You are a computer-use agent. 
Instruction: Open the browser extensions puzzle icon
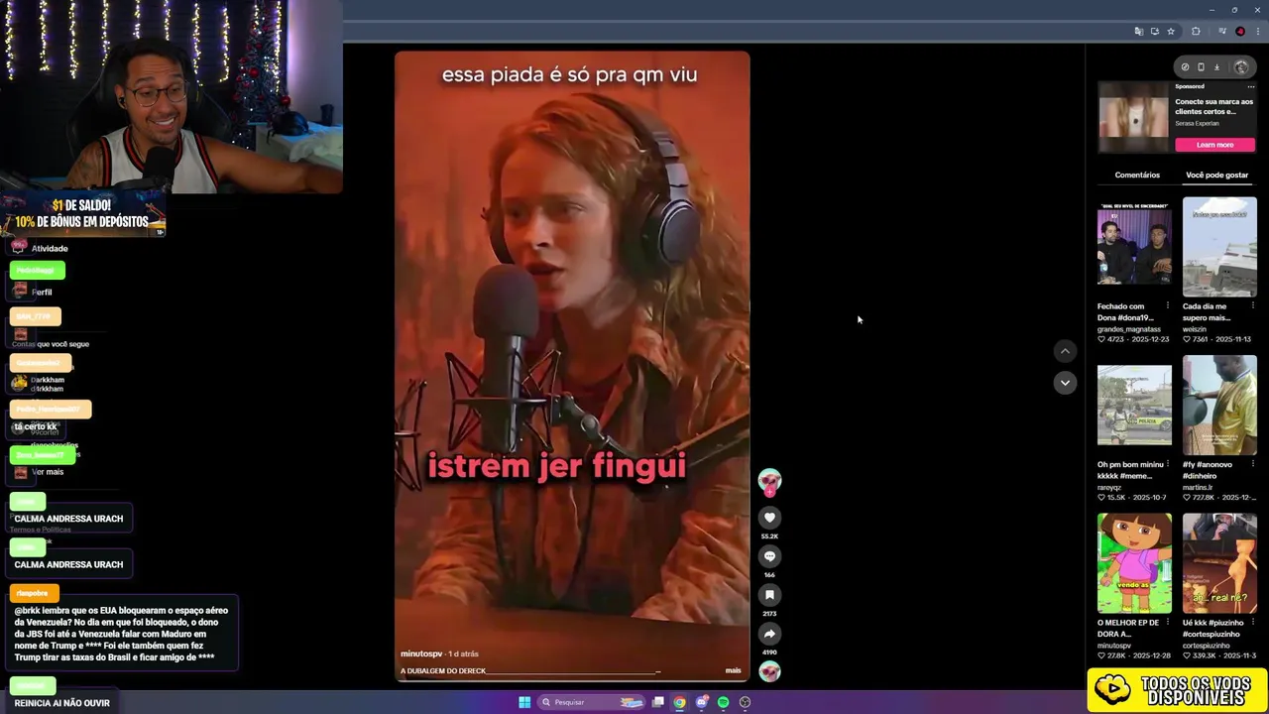click(x=1196, y=32)
